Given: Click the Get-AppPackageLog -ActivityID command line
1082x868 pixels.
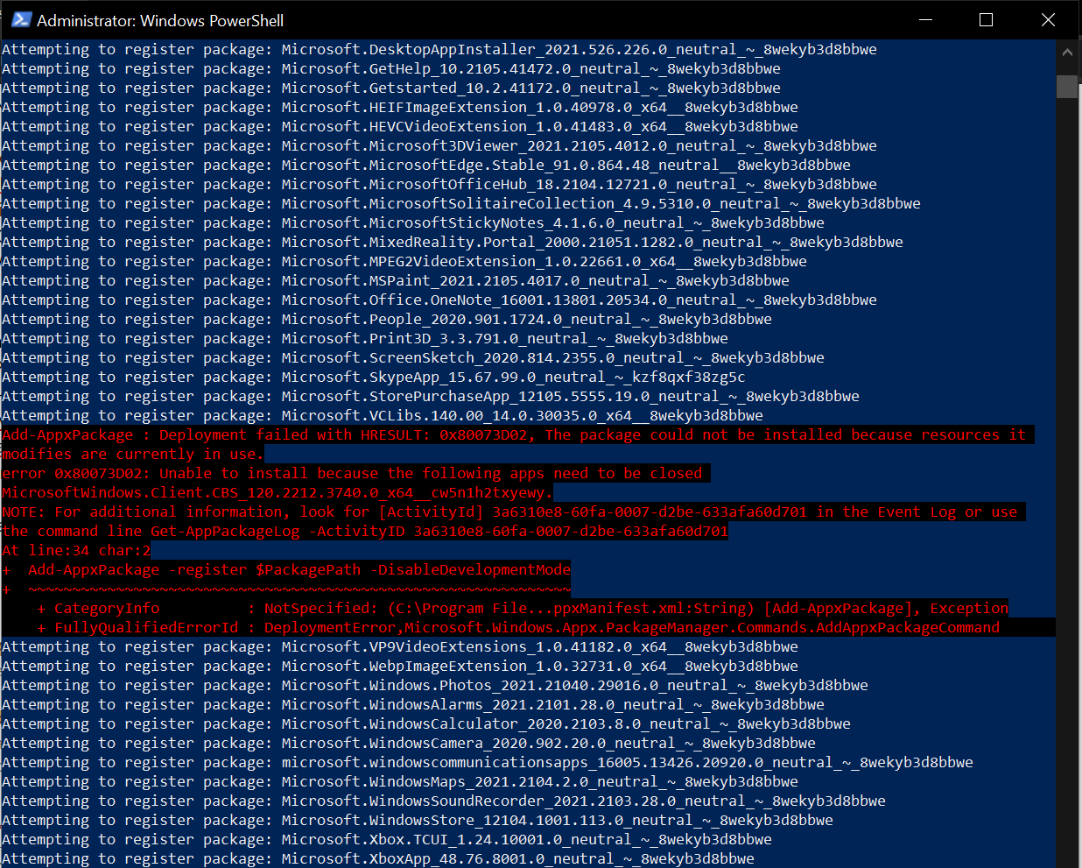Looking at the screenshot, I should pyautogui.click(x=365, y=532).
